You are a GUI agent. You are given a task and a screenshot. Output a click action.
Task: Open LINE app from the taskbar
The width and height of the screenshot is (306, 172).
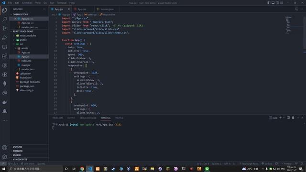(207, 169)
